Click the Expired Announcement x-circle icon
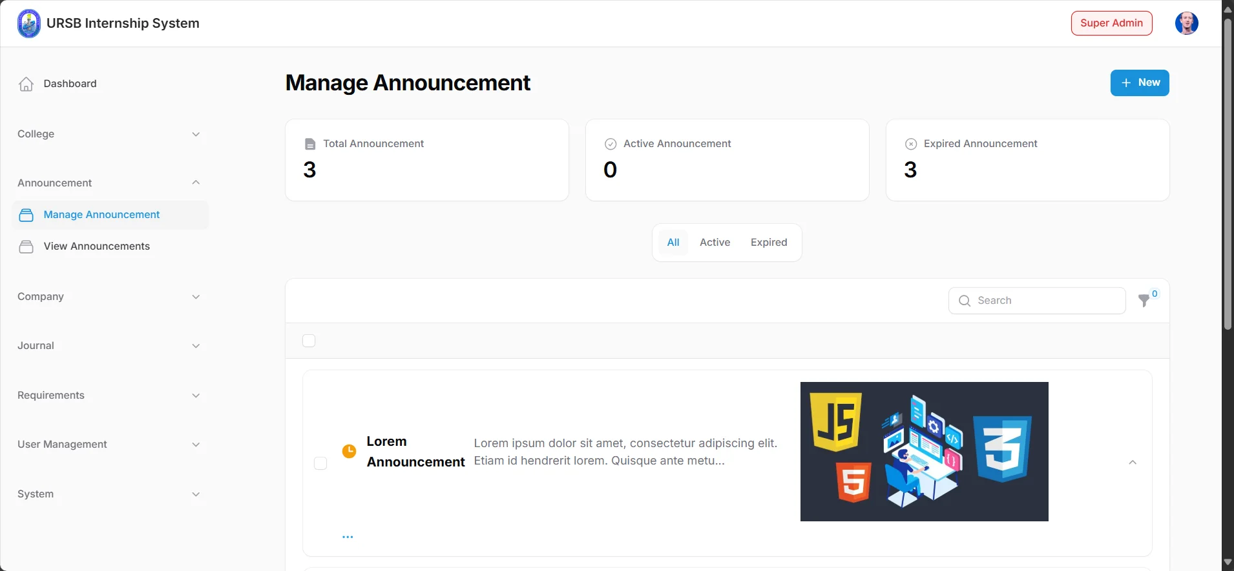The width and height of the screenshot is (1234, 571). click(x=910, y=144)
